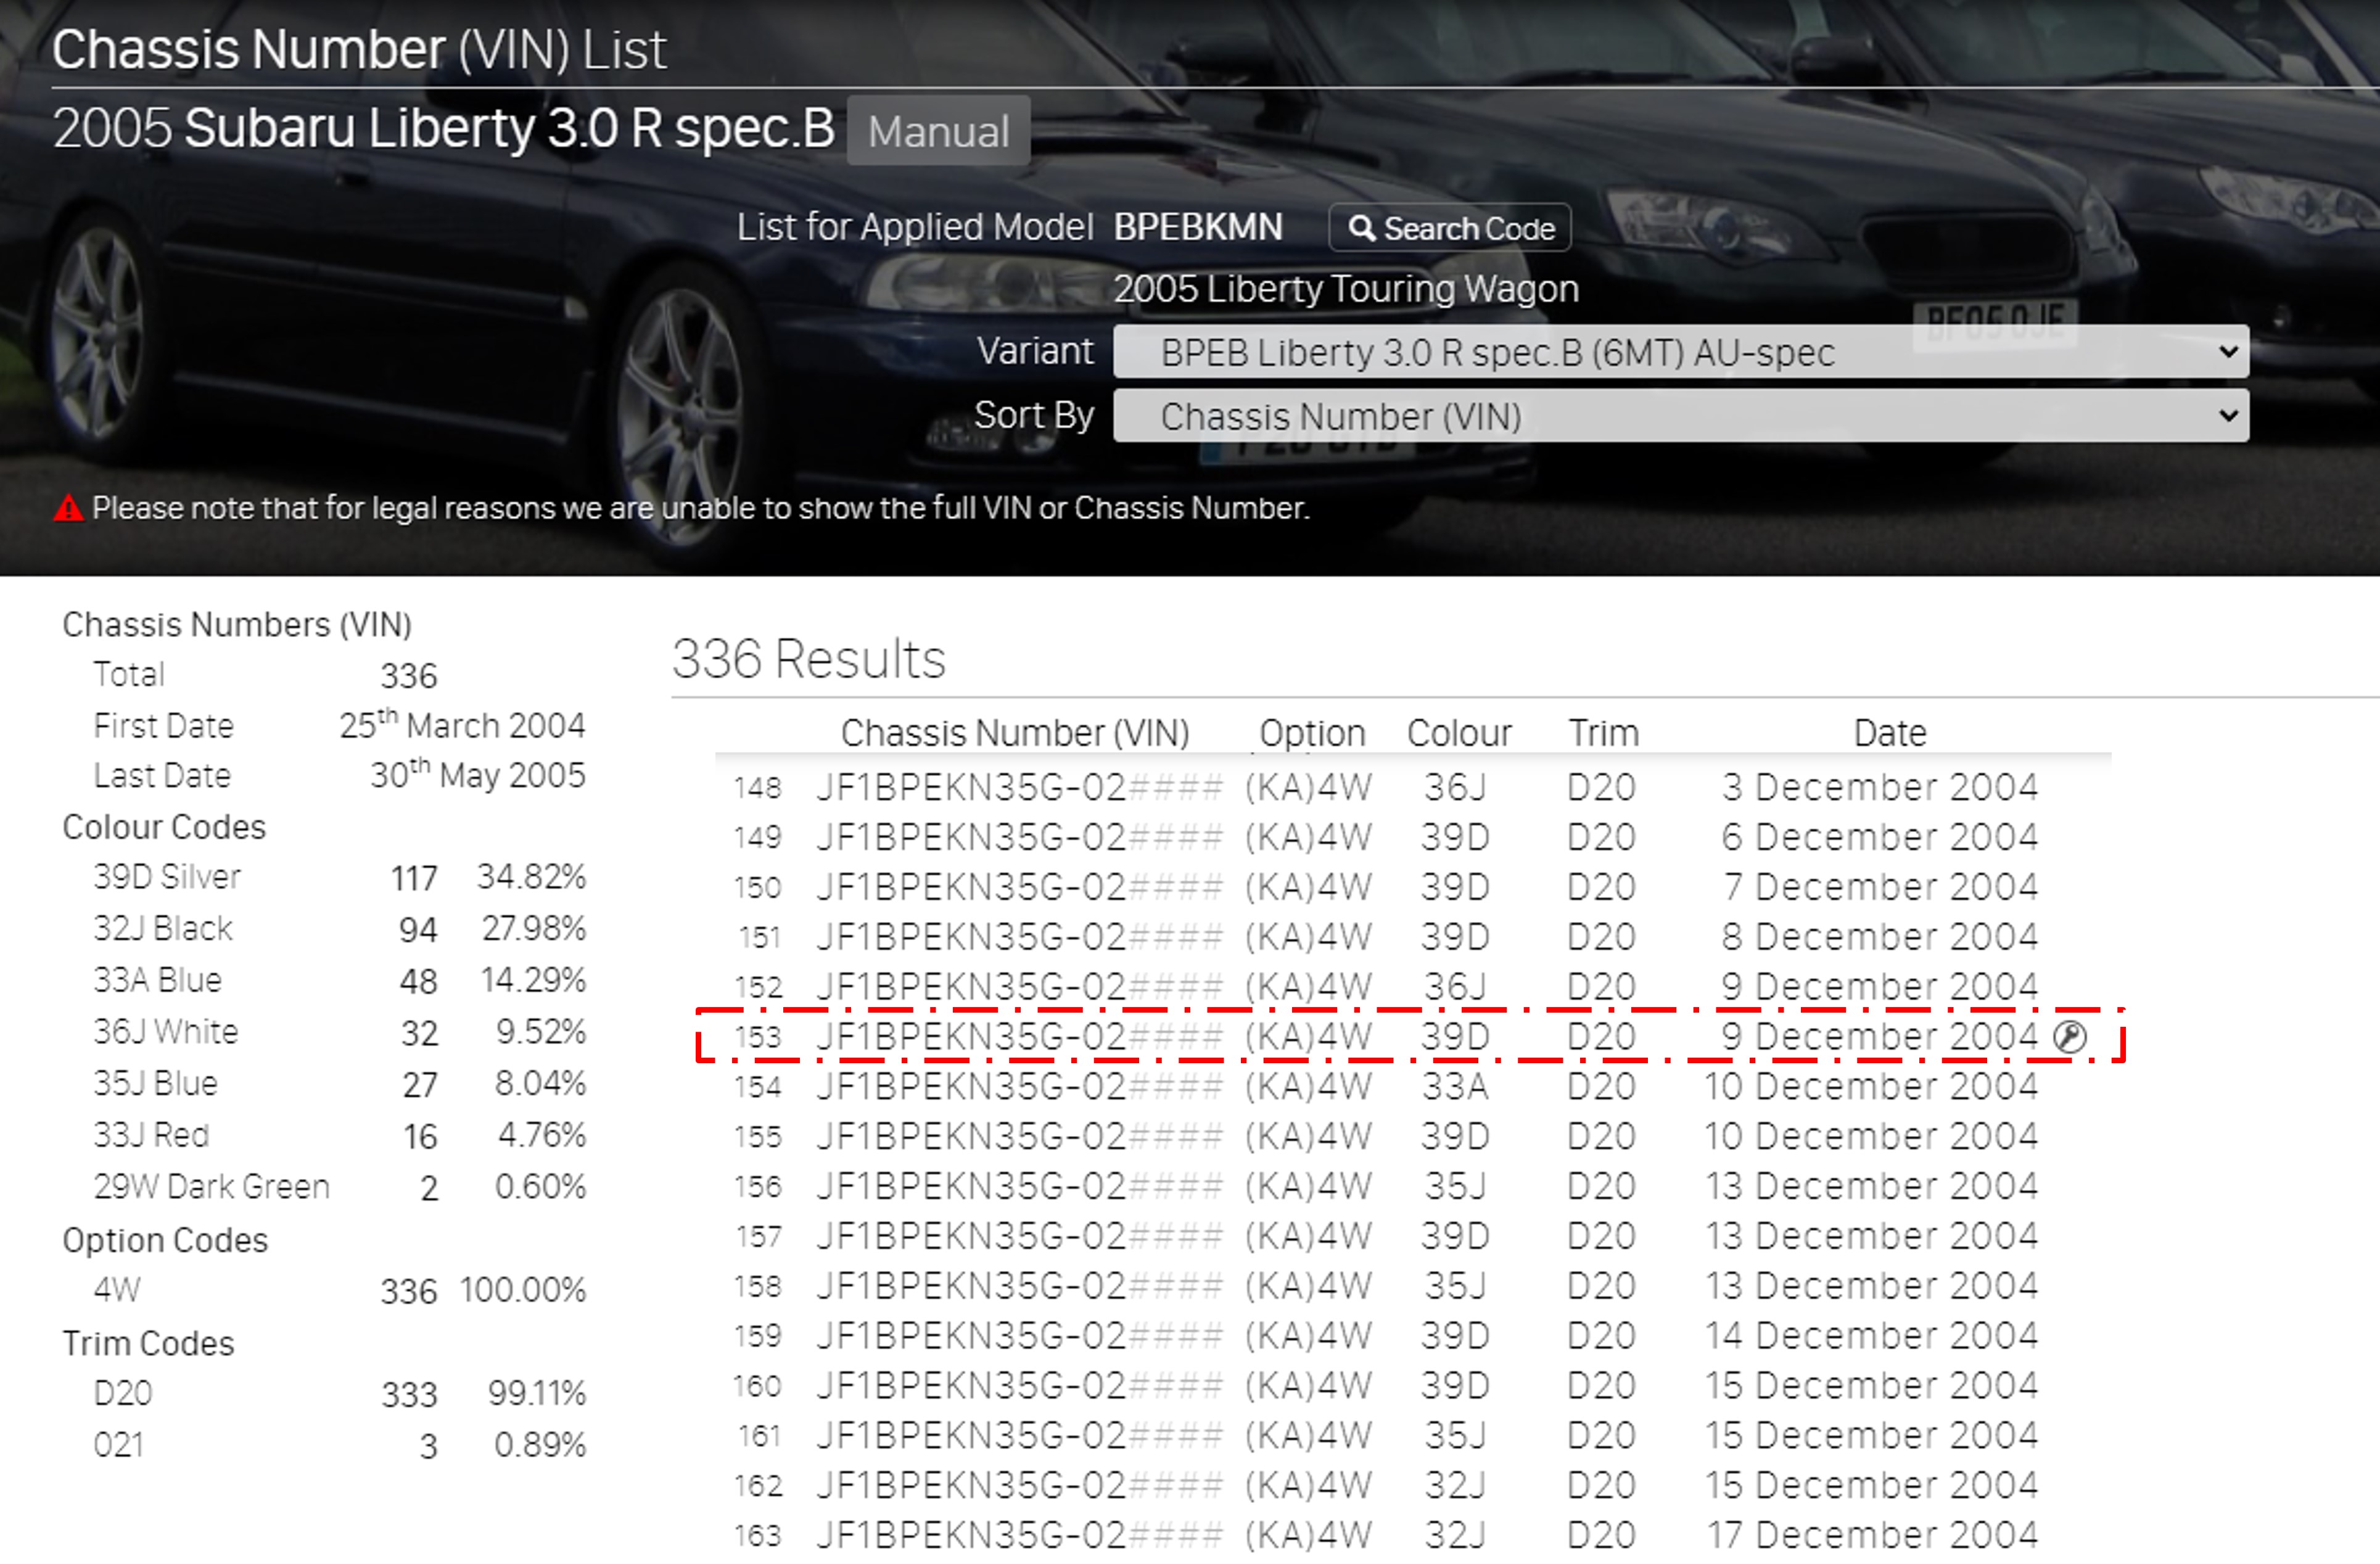Click the VIN in row 152
2380x1564 pixels.
pyautogui.click(x=1019, y=987)
